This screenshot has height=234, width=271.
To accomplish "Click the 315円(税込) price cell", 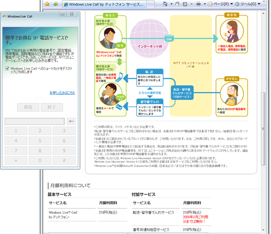I will coord(192,230).
